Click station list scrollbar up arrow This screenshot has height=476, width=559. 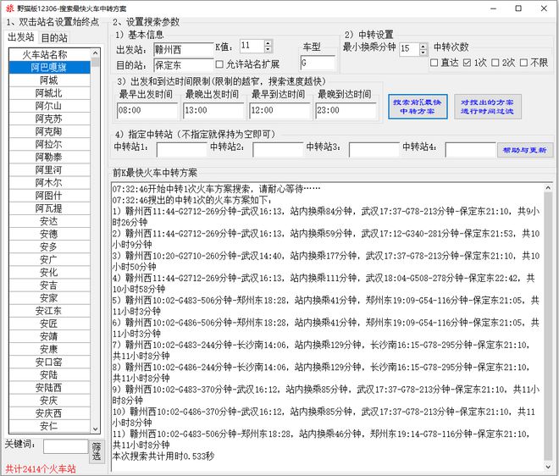[x=95, y=53]
